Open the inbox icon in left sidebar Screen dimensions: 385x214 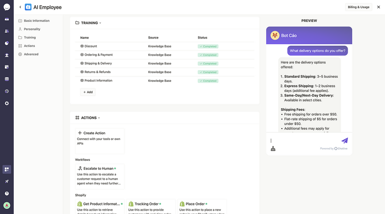click(6, 19)
